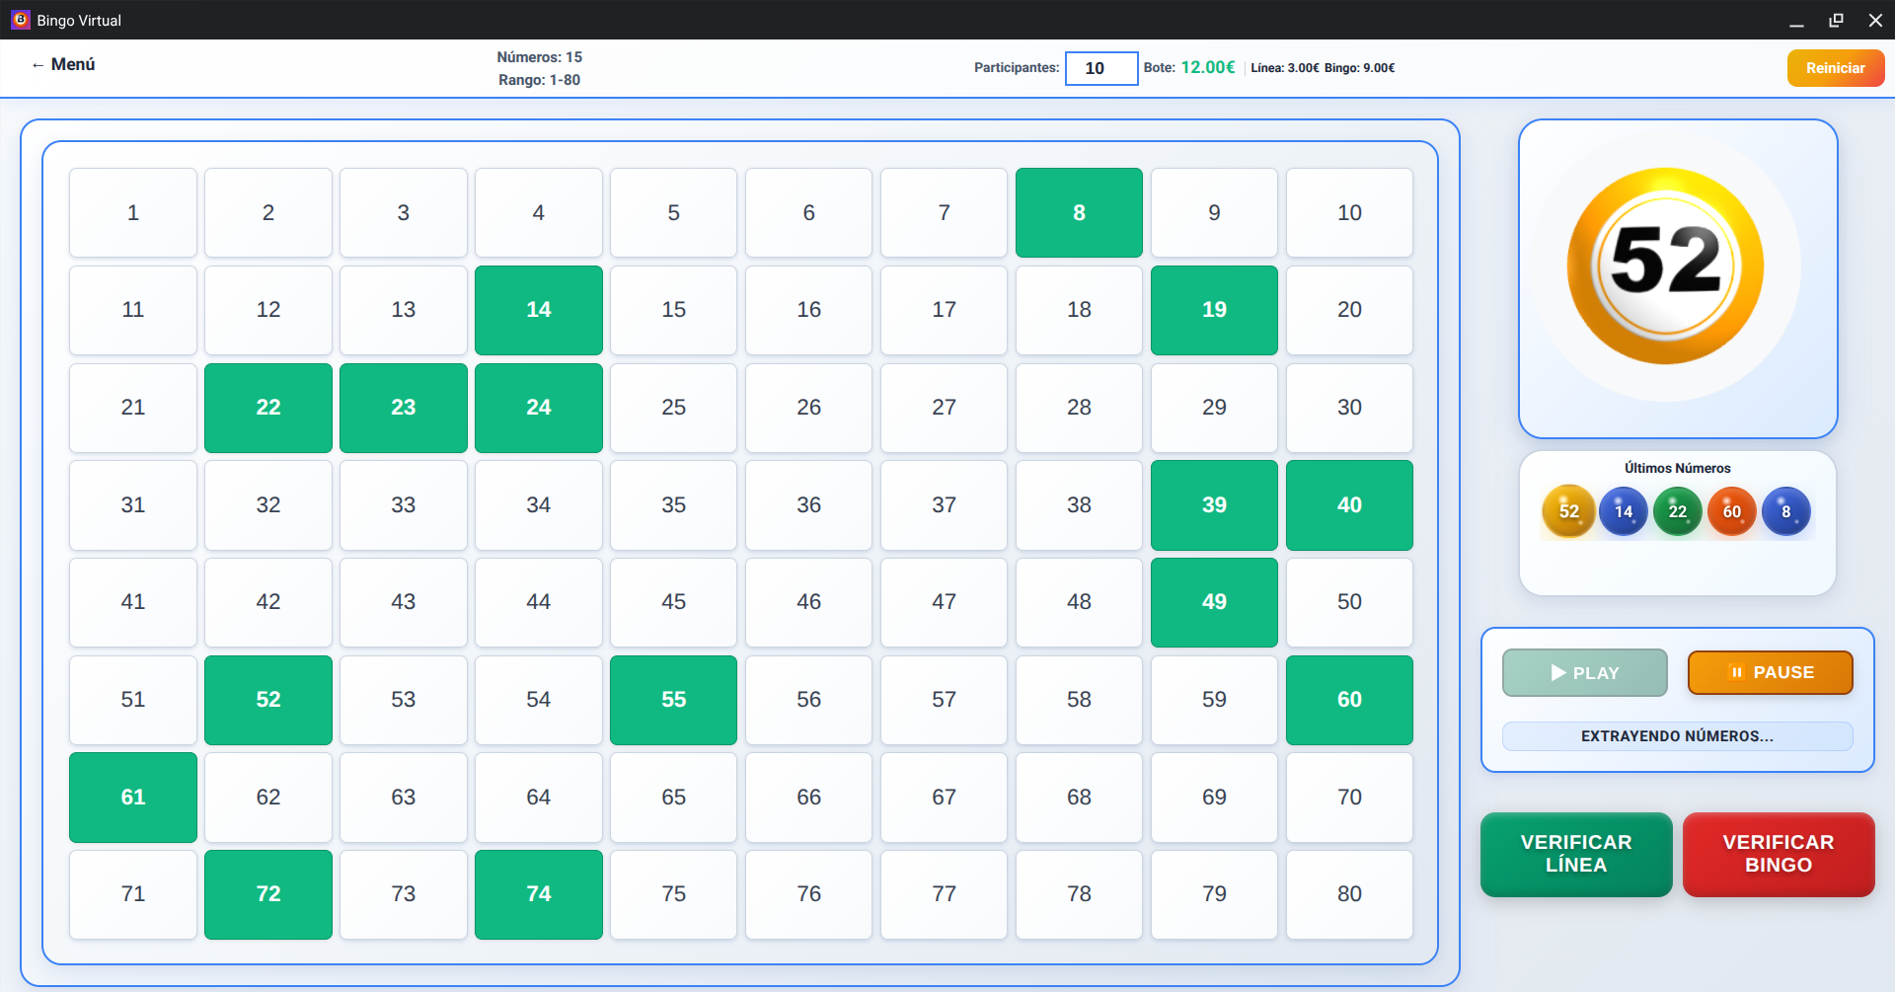Pause the number extraction
This screenshot has height=992, width=1895.
tap(1770, 672)
